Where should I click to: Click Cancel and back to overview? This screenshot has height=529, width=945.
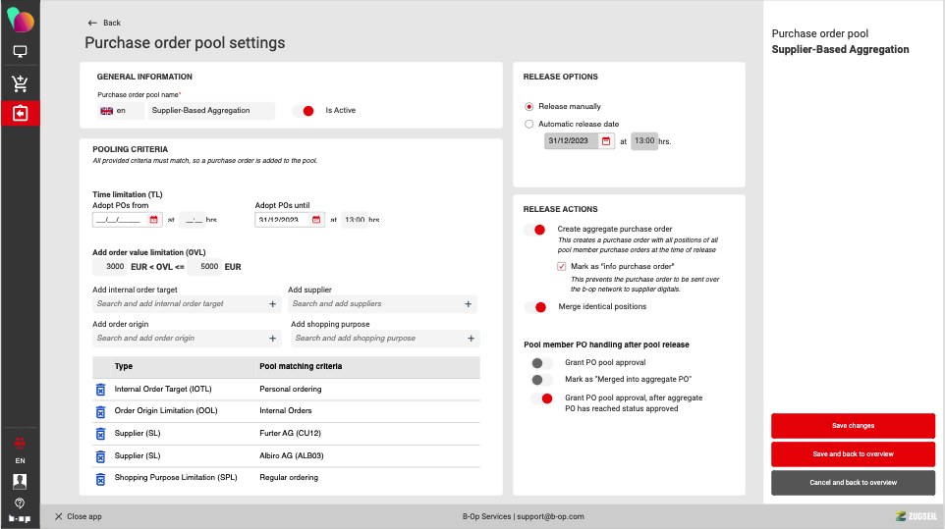(x=853, y=483)
